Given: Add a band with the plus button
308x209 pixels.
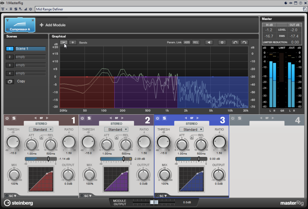Looking at the screenshot, I should pyautogui.click(x=73, y=42).
